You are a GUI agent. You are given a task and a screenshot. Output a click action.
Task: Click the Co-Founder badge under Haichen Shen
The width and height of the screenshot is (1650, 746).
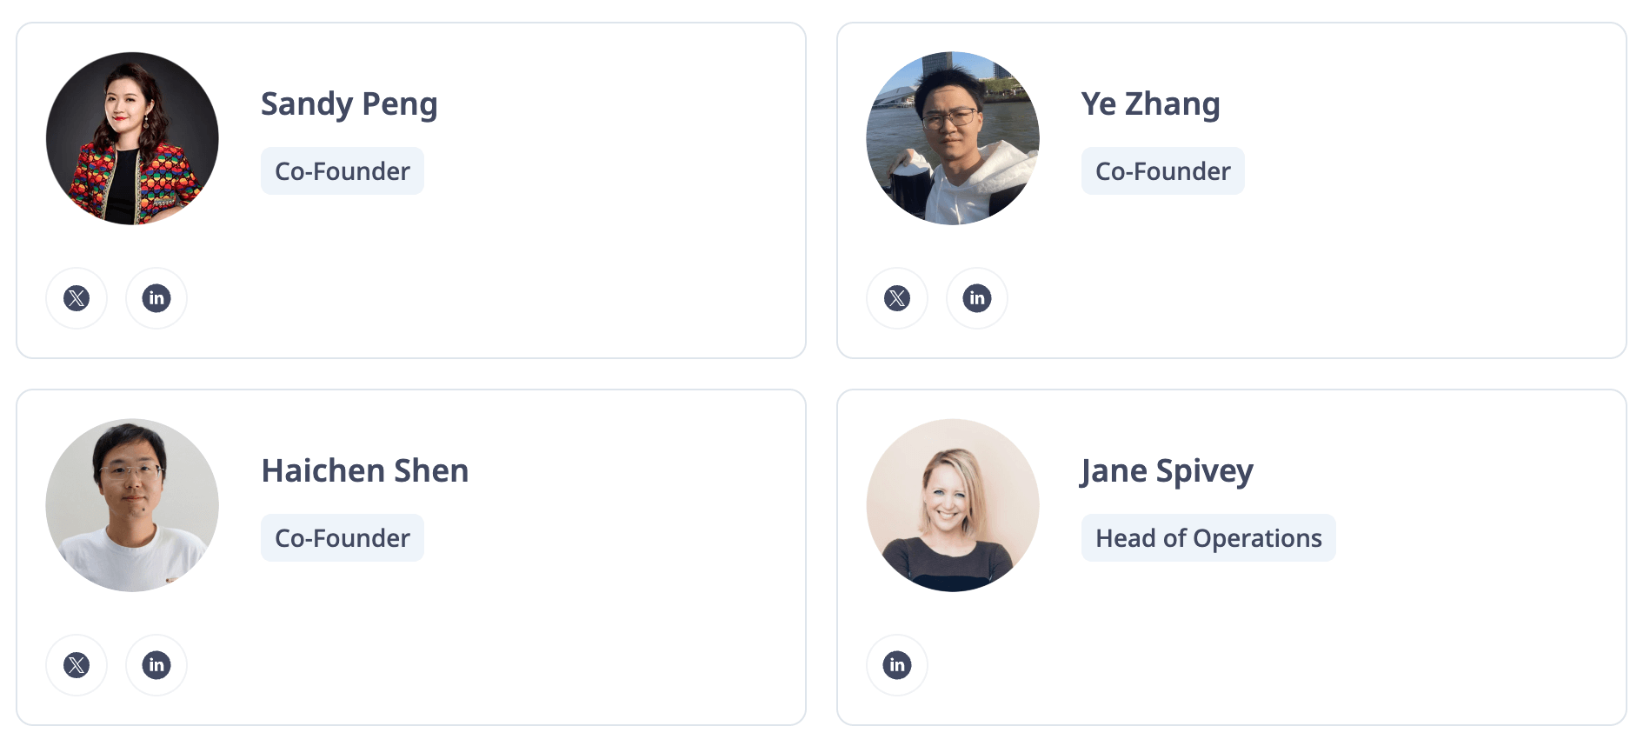343,538
